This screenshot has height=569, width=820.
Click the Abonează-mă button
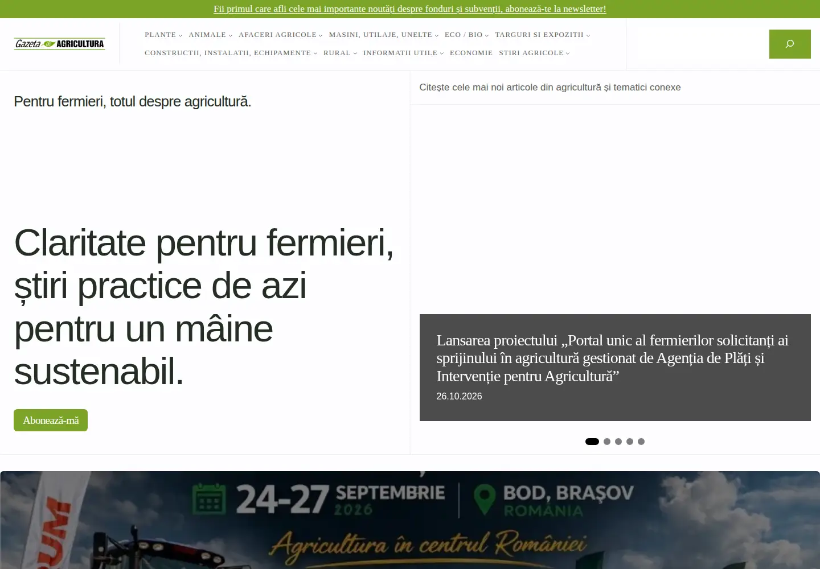coord(51,420)
